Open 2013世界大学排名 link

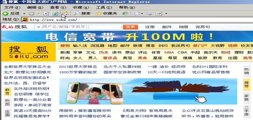coord(78,67)
